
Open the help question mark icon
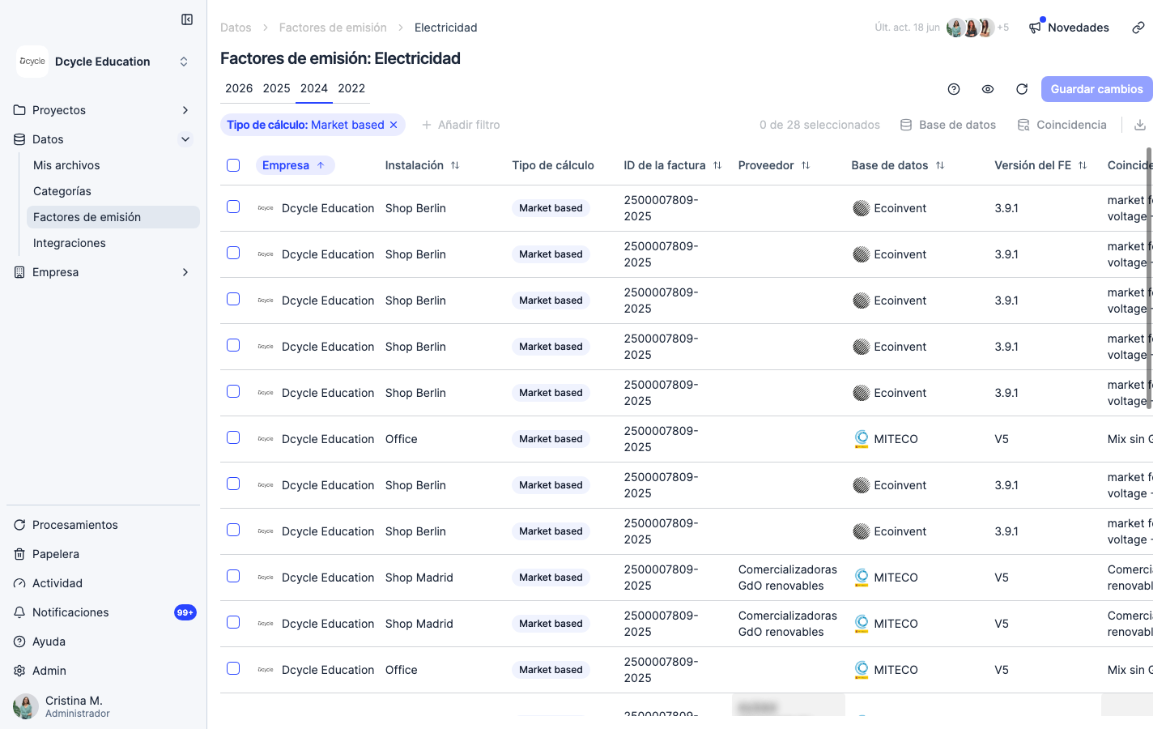pos(954,89)
